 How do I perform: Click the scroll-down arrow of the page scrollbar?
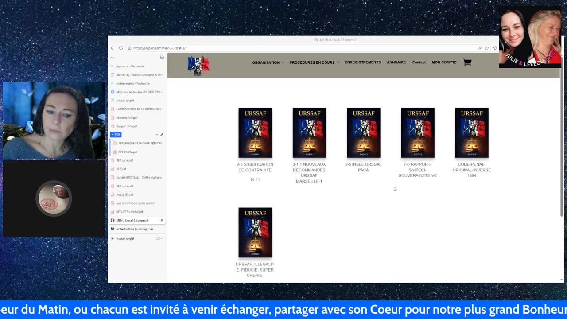click(x=562, y=280)
